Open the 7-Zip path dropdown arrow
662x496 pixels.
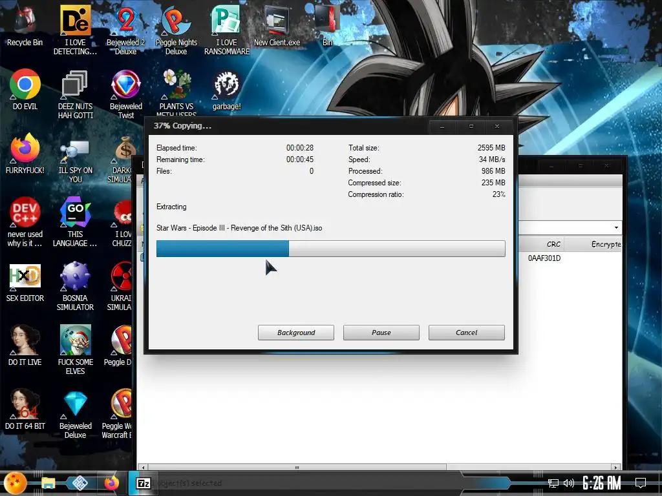(x=616, y=228)
